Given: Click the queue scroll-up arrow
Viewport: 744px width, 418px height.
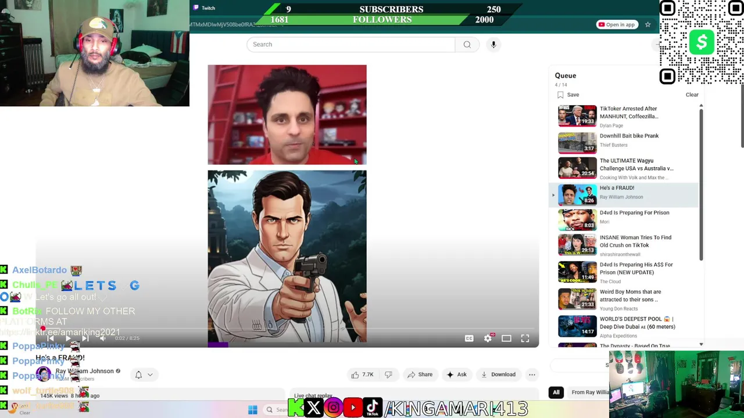Looking at the screenshot, I should coord(701,106).
